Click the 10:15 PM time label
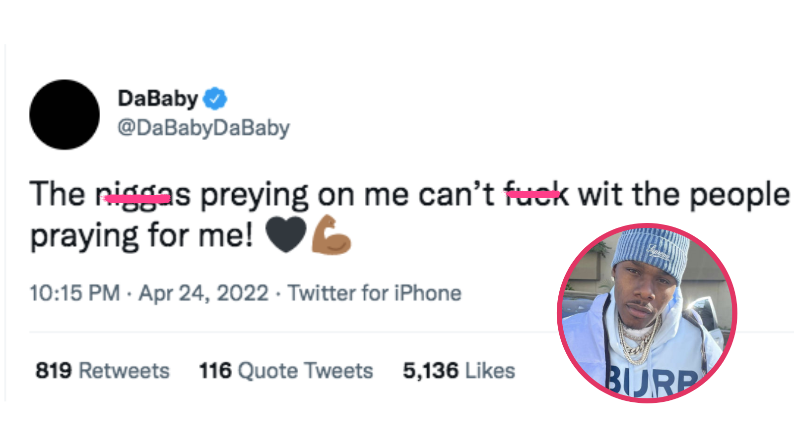The height and width of the screenshot is (446, 794). pyautogui.click(x=74, y=292)
